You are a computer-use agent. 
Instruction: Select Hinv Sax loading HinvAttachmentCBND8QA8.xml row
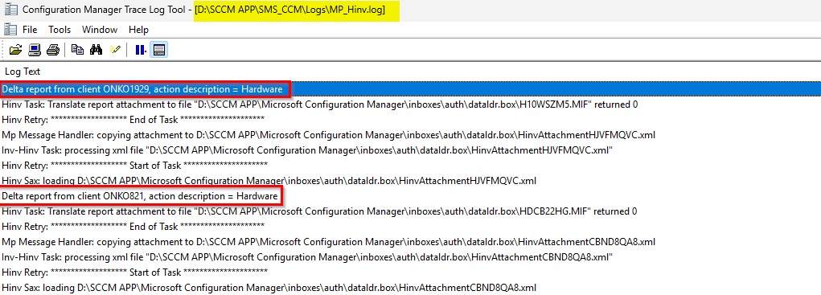click(410, 287)
